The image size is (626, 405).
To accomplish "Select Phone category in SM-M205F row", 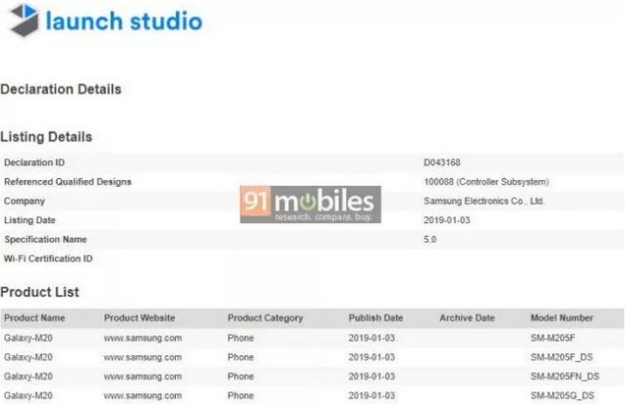I will 240,338.
